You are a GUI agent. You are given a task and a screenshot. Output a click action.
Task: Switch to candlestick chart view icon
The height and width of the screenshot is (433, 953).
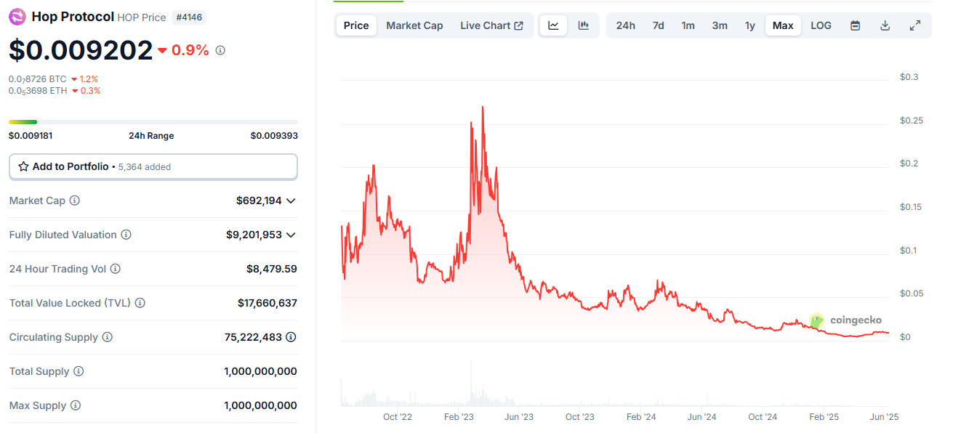pyautogui.click(x=584, y=25)
